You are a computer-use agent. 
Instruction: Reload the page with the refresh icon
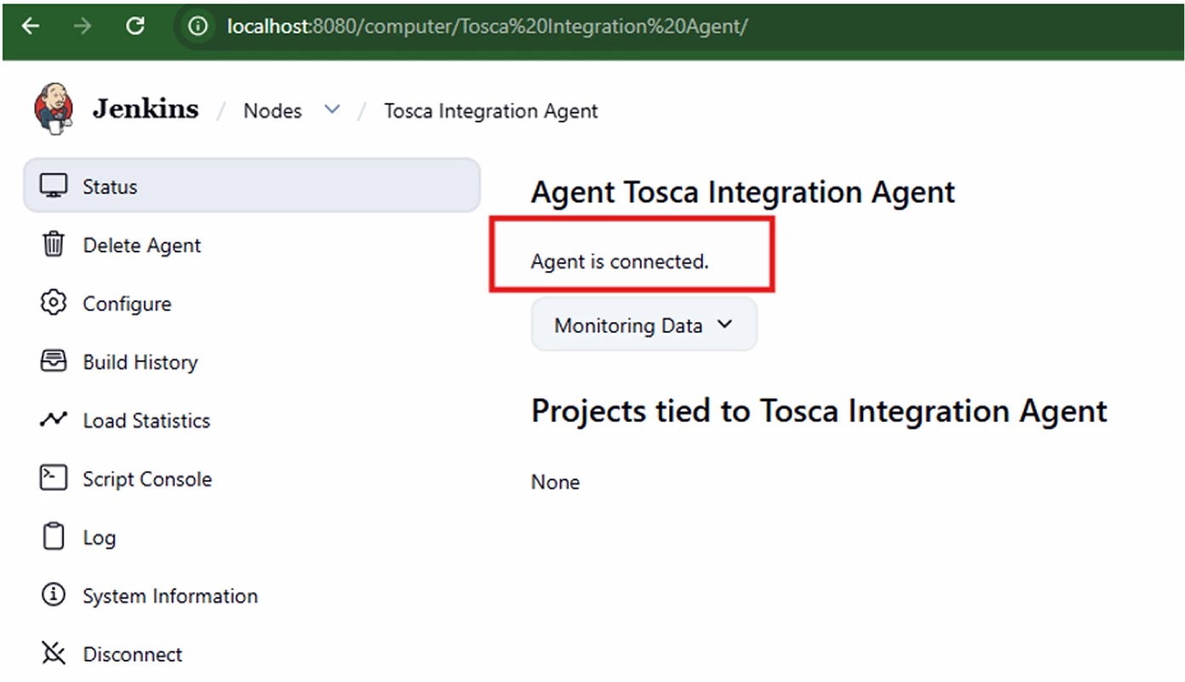[x=135, y=26]
